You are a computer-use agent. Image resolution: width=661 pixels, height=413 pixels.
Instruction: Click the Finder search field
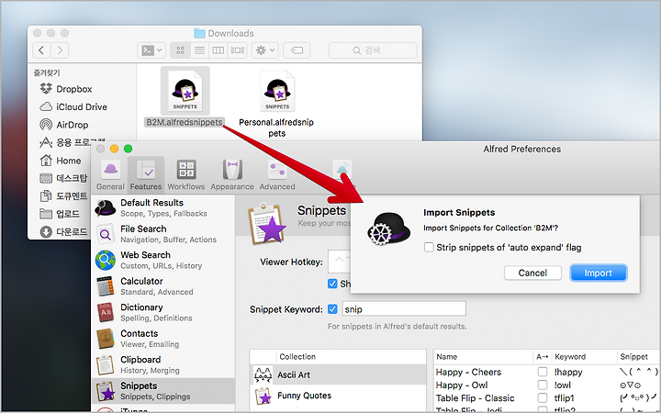(x=373, y=50)
